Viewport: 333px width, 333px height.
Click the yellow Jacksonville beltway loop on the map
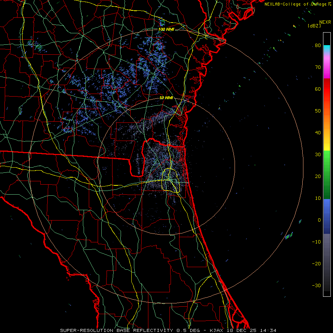coord(171,181)
